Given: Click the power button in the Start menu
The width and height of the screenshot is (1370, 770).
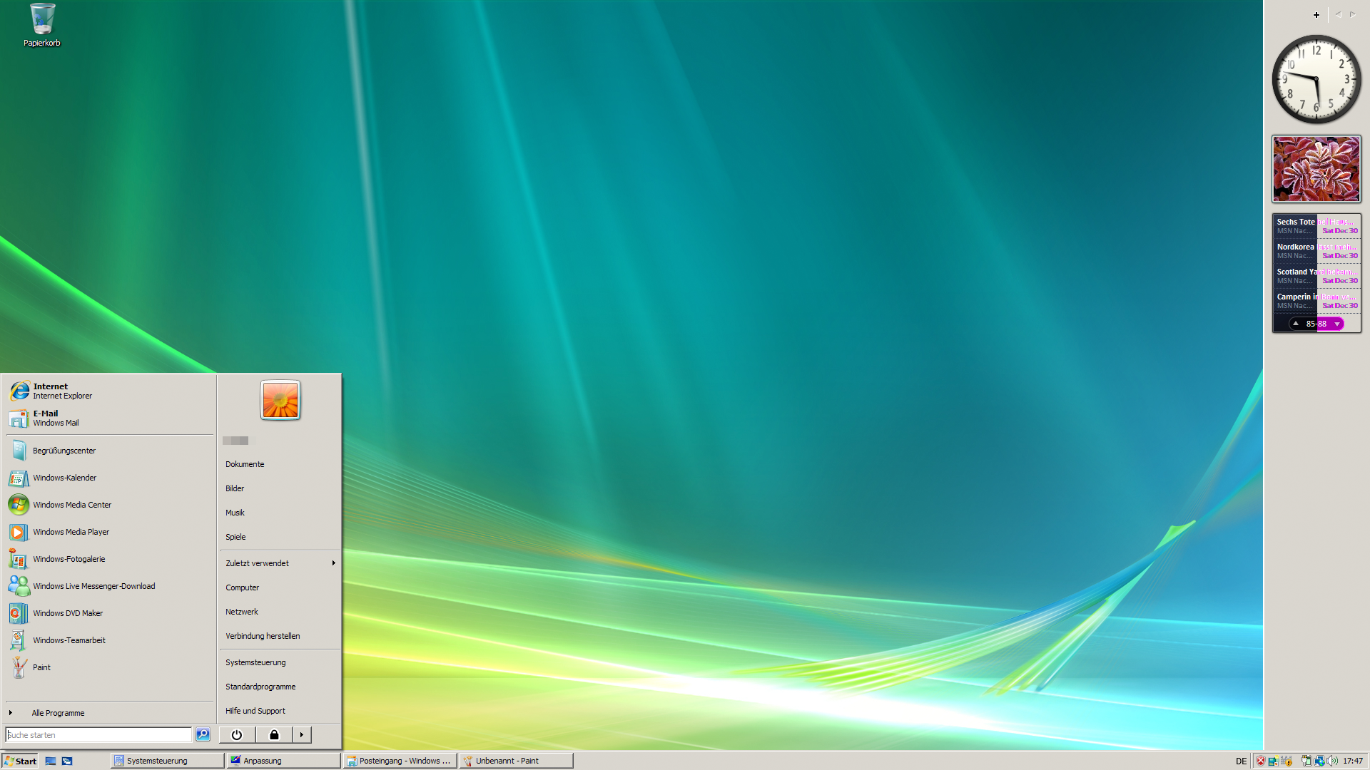Looking at the screenshot, I should pyautogui.click(x=237, y=734).
